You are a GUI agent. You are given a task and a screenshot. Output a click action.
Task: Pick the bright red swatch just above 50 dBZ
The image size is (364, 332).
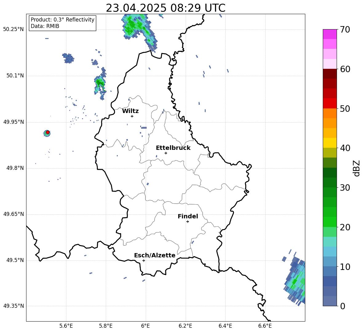point(330,104)
